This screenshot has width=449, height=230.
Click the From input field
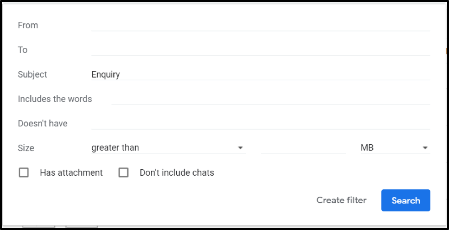point(260,25)
